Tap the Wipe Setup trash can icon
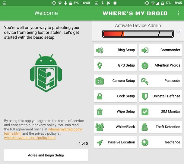This screenshot has width=184, height=164. [100, 112]
